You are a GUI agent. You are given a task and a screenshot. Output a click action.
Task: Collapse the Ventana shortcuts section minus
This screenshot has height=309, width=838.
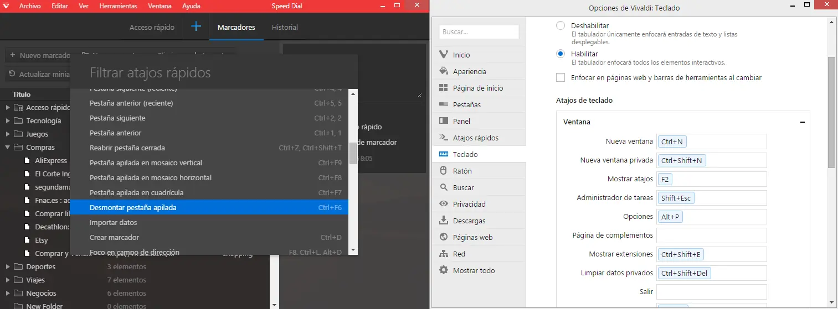pos(802,122)
